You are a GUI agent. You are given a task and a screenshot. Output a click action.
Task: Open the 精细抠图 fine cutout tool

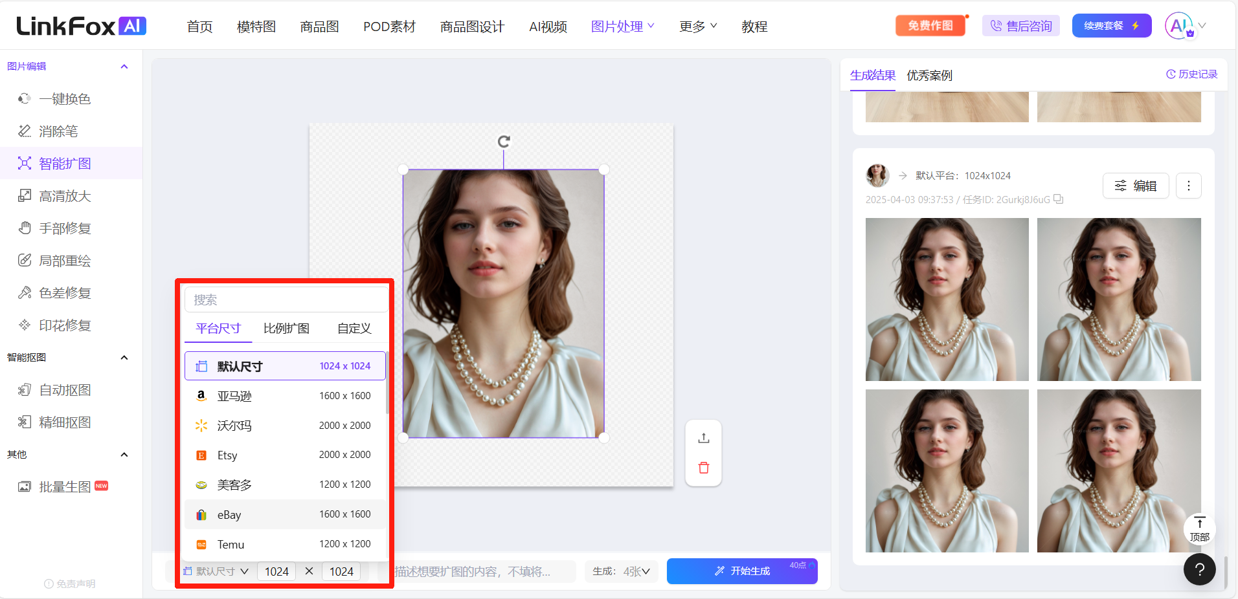tap(64, 422)
